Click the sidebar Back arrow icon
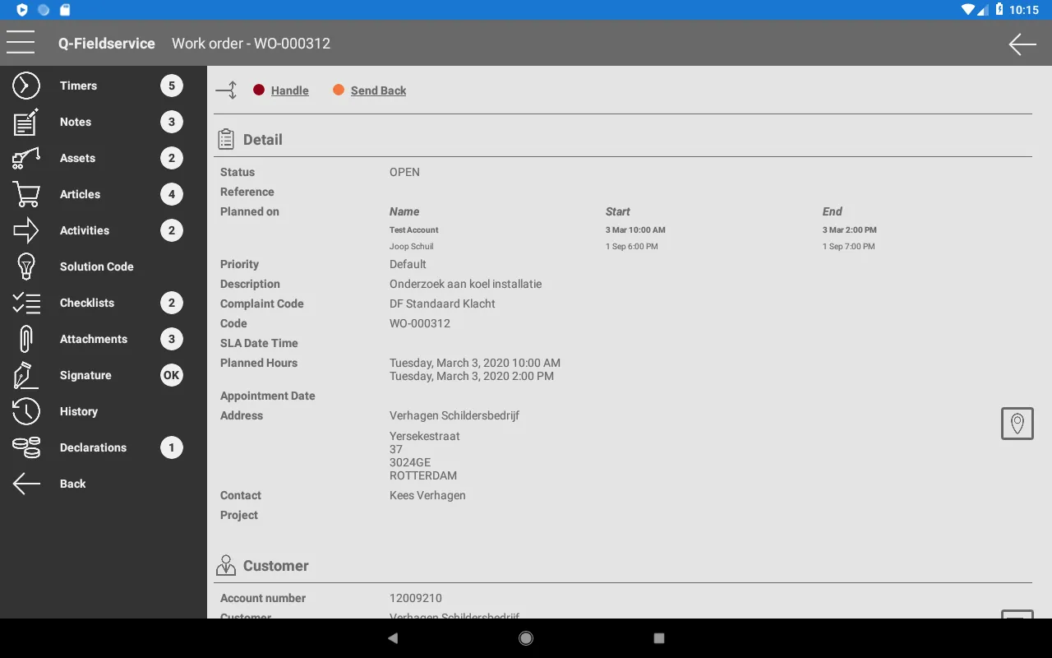This screenshot has height=658, width=1052. pyautogui.click(x=26, y=484)
